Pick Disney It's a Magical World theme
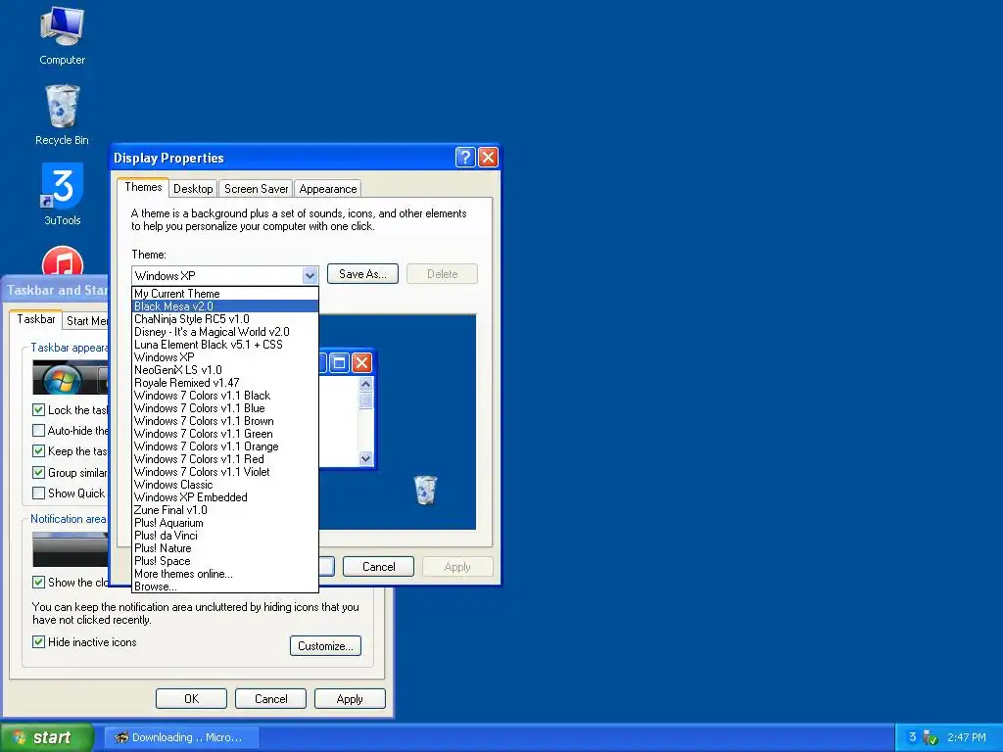The width and height of the screenshot is (1003, 752). (225, 332)
